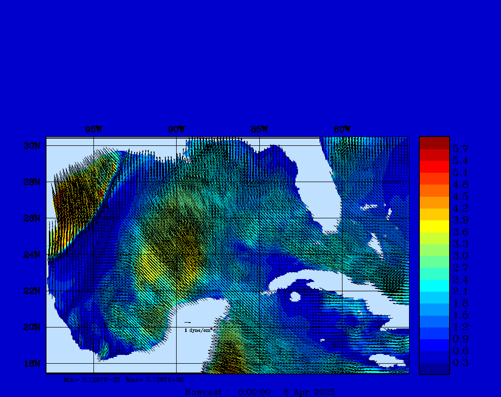Pick the dark maroon top band of the colorbar
This screenshot has height=397, width=501.
click(x=434, y=143)
